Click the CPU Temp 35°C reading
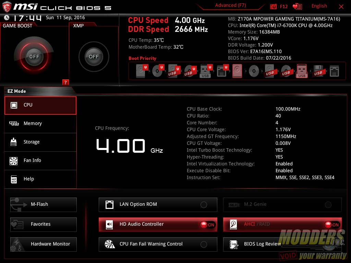This screenshot has width=351, height=263. (x=146, y=40)
